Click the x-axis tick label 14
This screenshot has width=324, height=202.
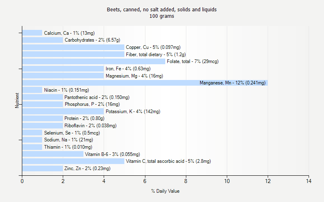[x=309, y=181]
